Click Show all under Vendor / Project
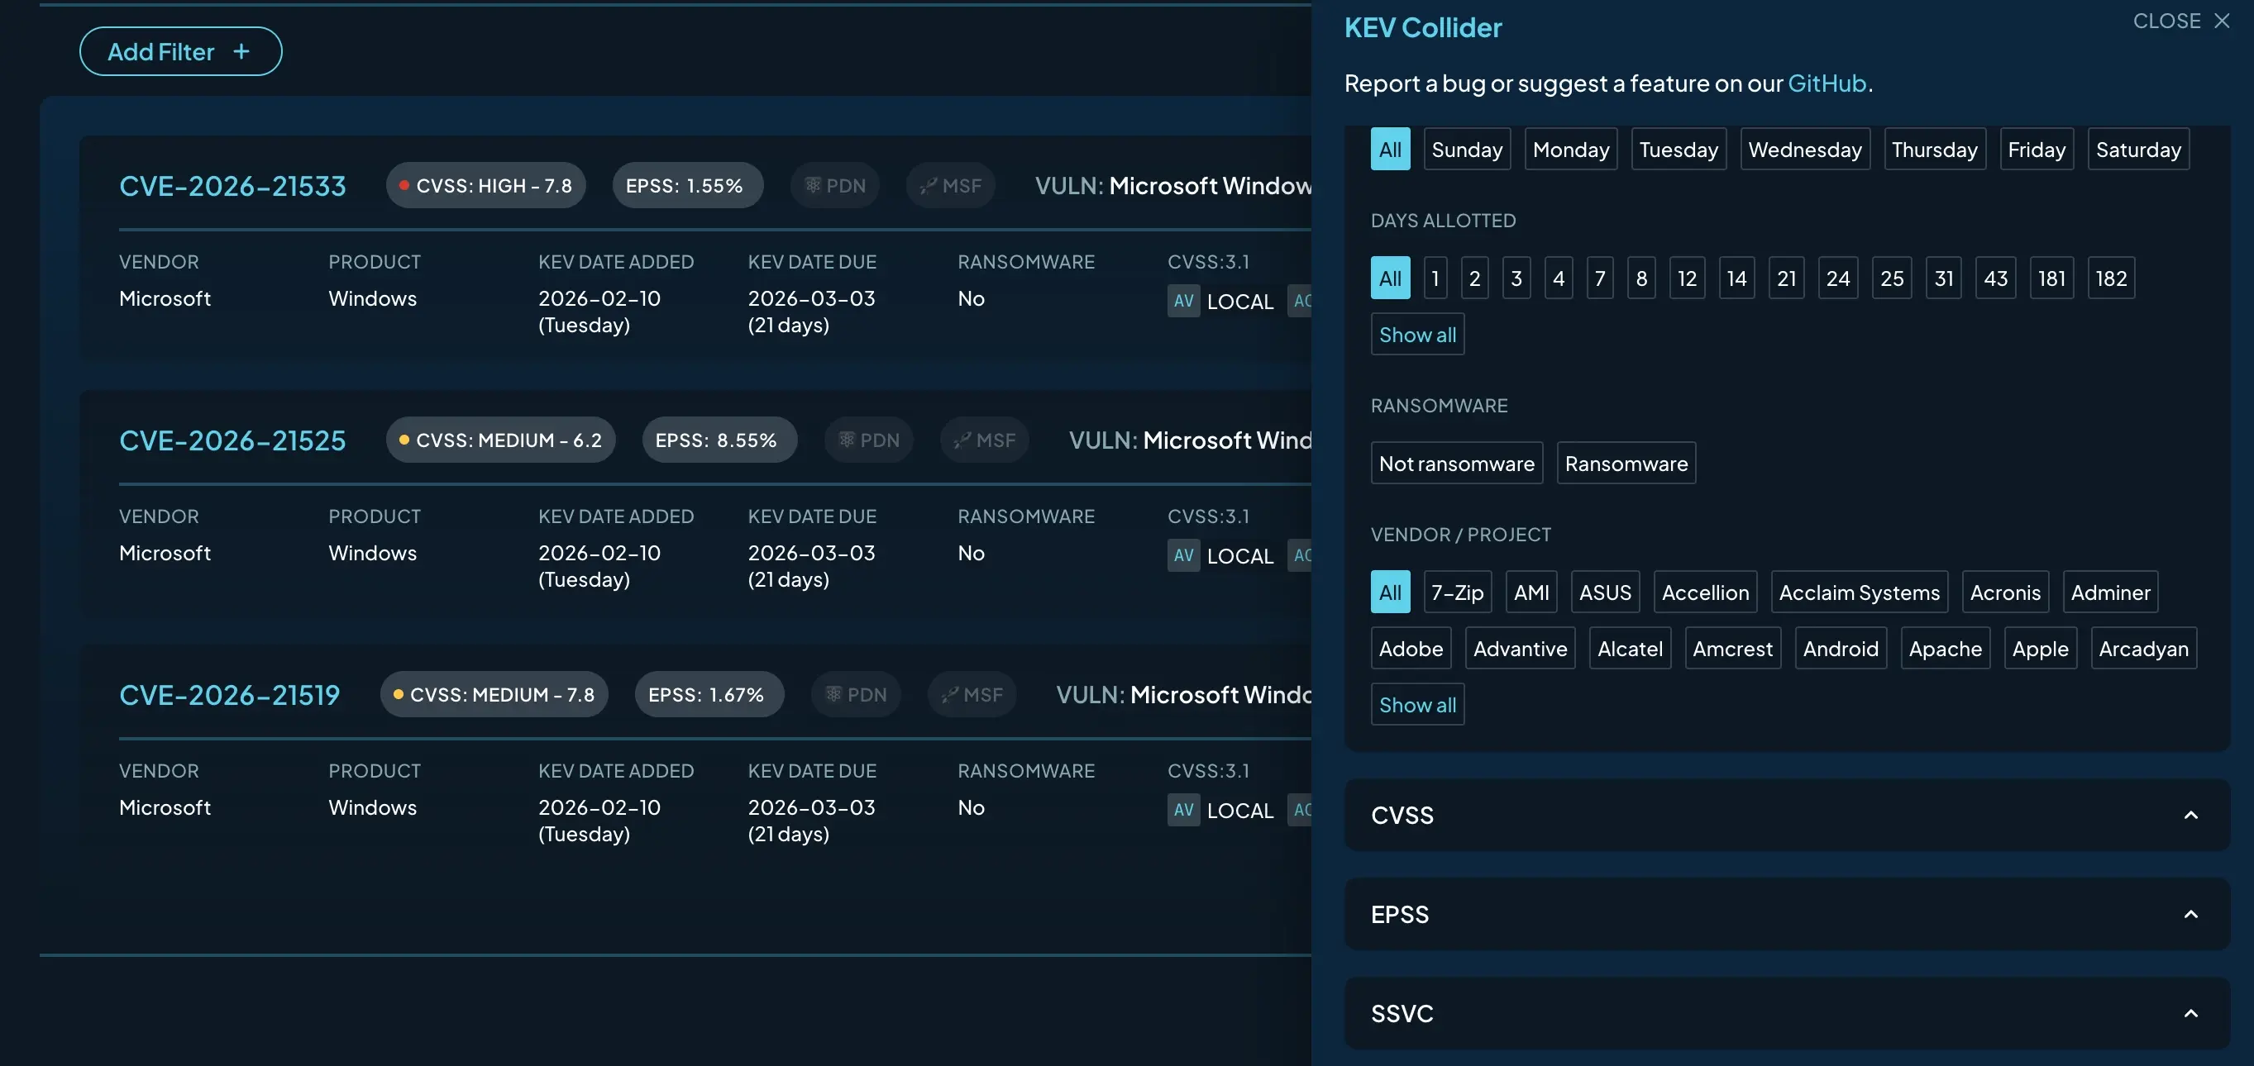Screen dimensions: 2254x1066 [1416, 705]
